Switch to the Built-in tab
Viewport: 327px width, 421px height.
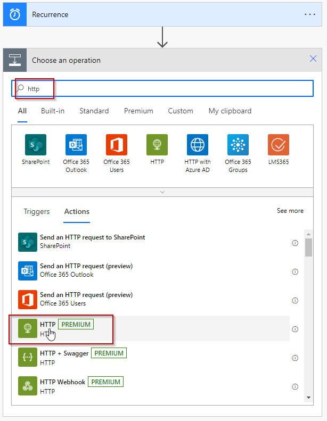53,111
